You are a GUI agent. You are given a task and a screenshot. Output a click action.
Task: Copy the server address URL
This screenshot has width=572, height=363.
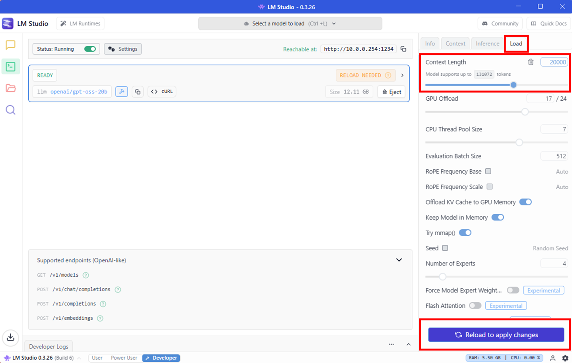click(x=403, y=49)
